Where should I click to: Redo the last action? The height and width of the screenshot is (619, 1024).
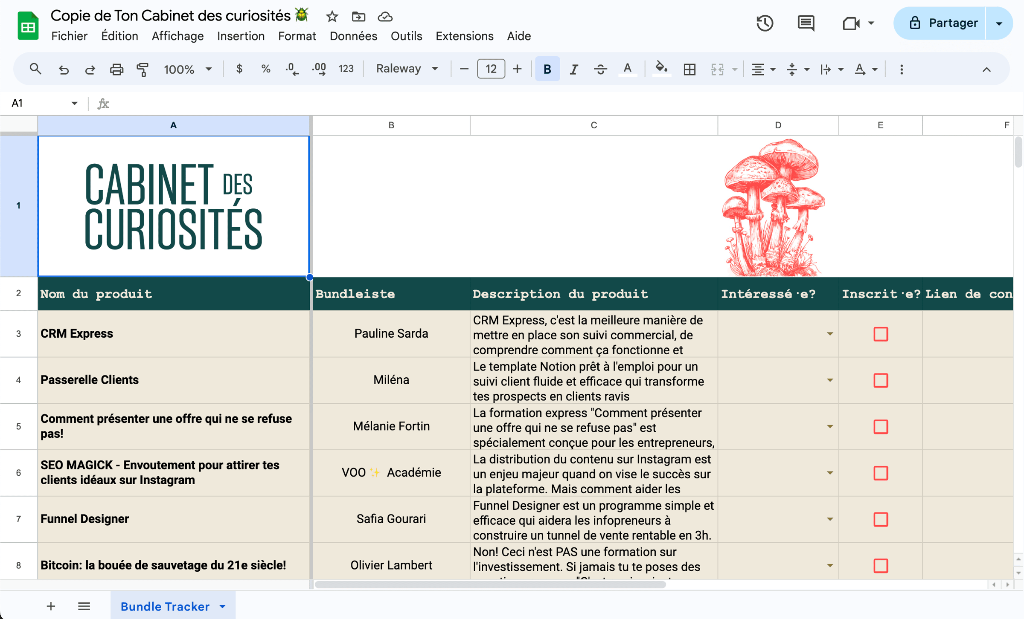90,69
